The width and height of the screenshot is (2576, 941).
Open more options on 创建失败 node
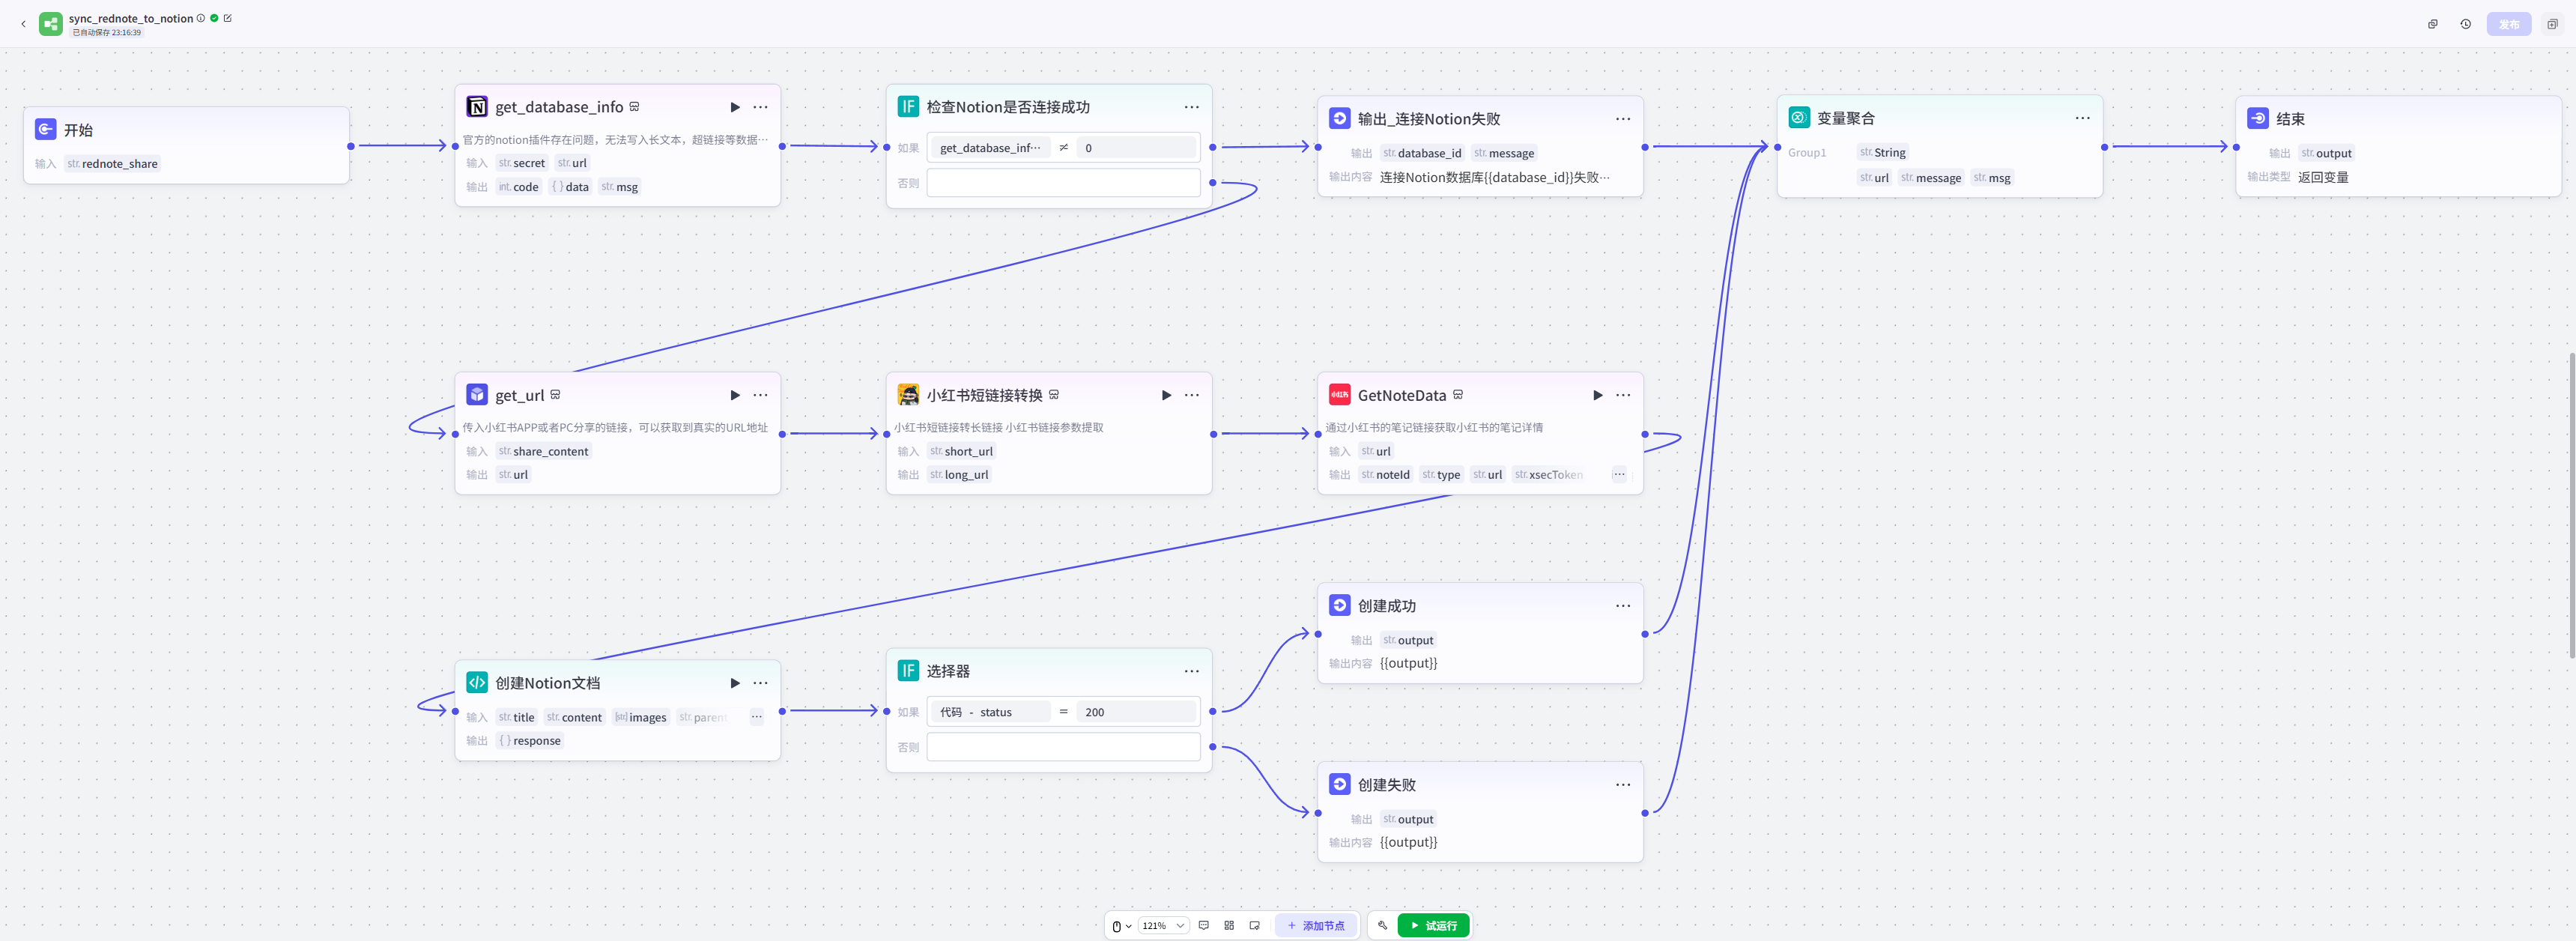[x=1622, y=785]
